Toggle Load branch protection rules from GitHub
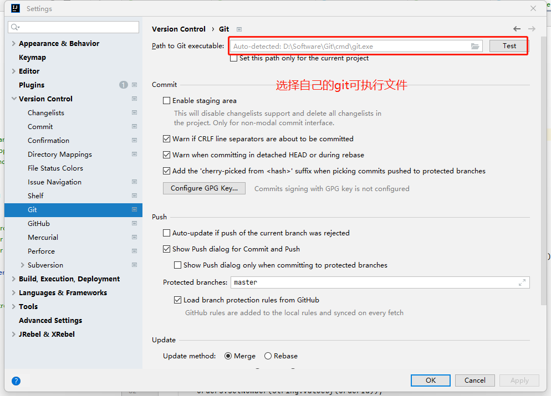This screenshot has height=396, width=551. 178,300
